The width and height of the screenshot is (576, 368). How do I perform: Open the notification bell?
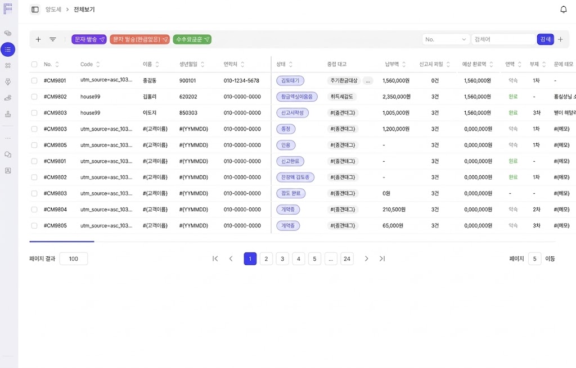[563, 10]
